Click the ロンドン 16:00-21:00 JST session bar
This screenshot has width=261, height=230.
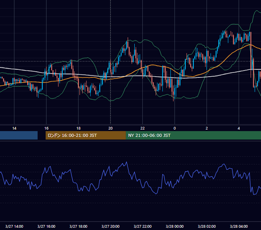[86, 135]
